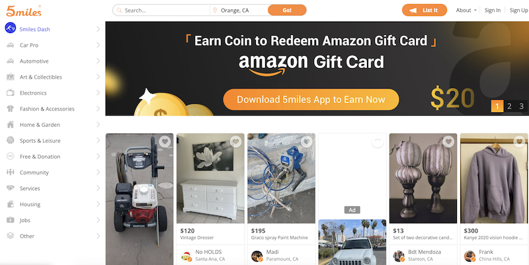
Task: Click the Fashion & Accessories shirt icon
Action: 11,108
